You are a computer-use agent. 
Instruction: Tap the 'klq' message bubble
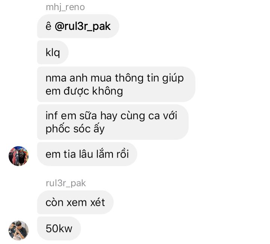pyautogui.click(x=53, y=52)
